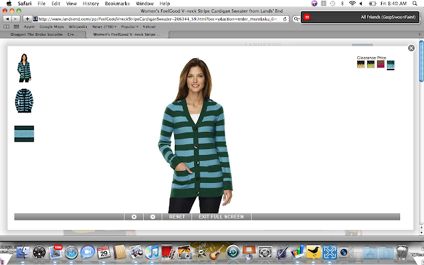Open the Yahoo! bookmark
Screen dimensions: 424x265
coord(149,26)
